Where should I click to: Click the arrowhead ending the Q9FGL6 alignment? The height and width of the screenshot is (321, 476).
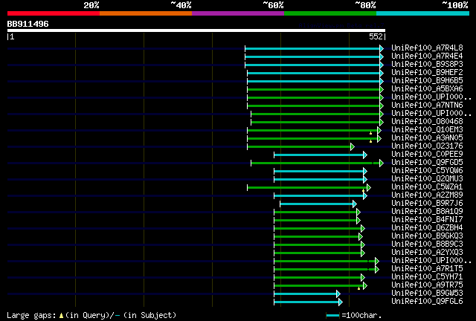click(341, 302)
